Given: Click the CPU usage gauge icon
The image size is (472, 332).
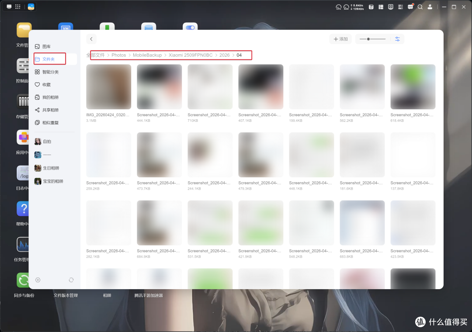Looking at the screenshot, I should tap(339, 7).
